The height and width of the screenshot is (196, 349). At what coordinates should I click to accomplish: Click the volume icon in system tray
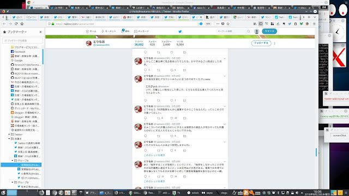(x=297, y=193)
